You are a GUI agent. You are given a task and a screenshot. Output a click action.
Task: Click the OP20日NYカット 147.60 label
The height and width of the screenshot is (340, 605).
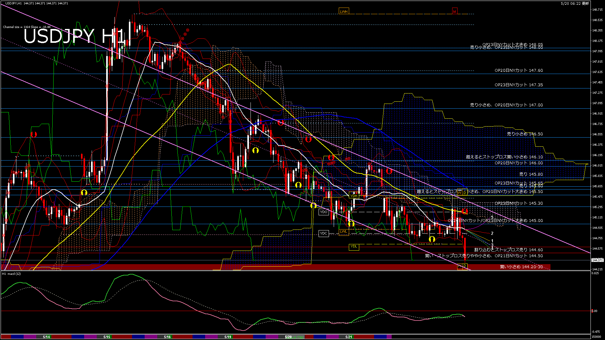coord(518,71)
